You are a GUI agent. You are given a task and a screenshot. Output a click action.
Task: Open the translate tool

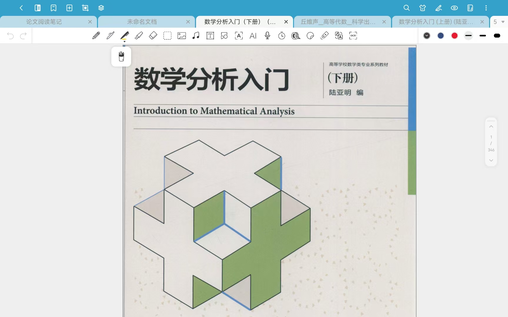point(339,36)
